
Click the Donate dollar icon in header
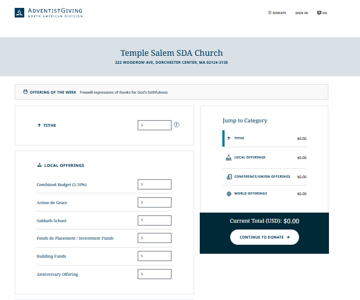click(270, 12)
